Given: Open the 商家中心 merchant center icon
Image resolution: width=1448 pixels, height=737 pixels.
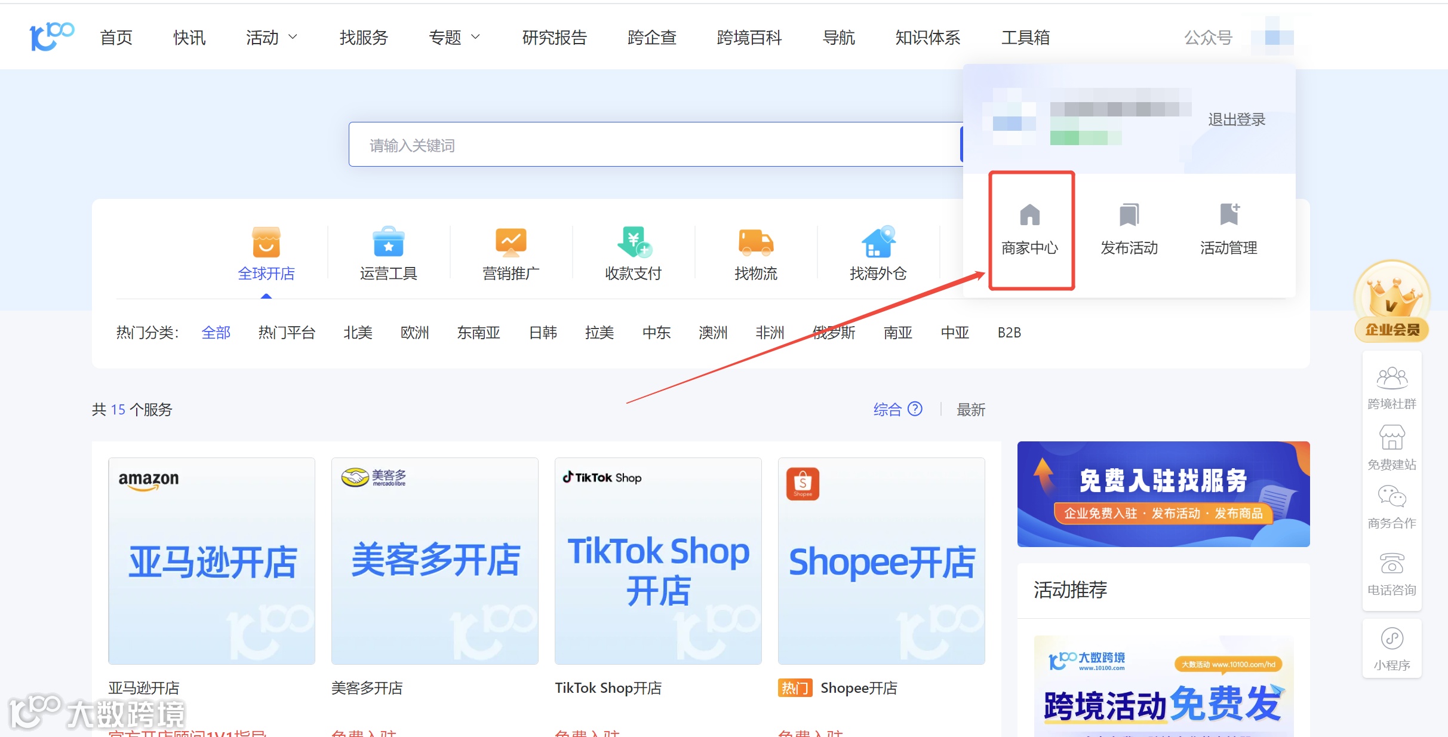Looking at the screenshot, I should click(1029, 215).
